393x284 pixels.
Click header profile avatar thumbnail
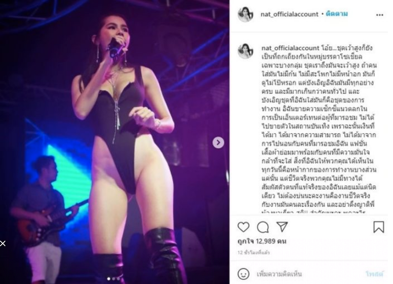pyautogui.click(x=246, y=14)
